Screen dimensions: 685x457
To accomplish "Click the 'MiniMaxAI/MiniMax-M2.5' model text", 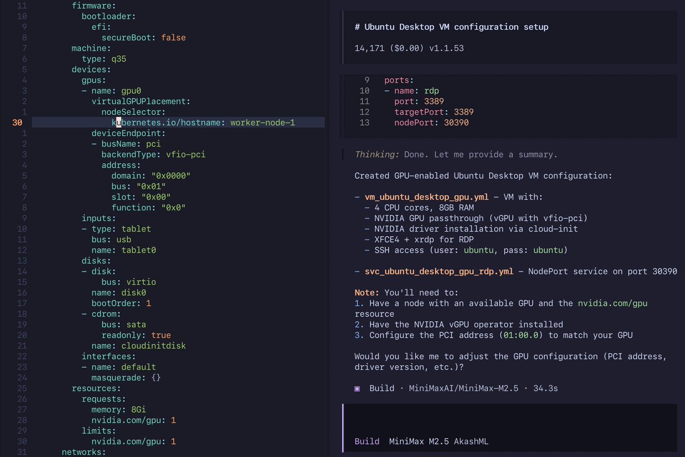I will click(464, 388).
